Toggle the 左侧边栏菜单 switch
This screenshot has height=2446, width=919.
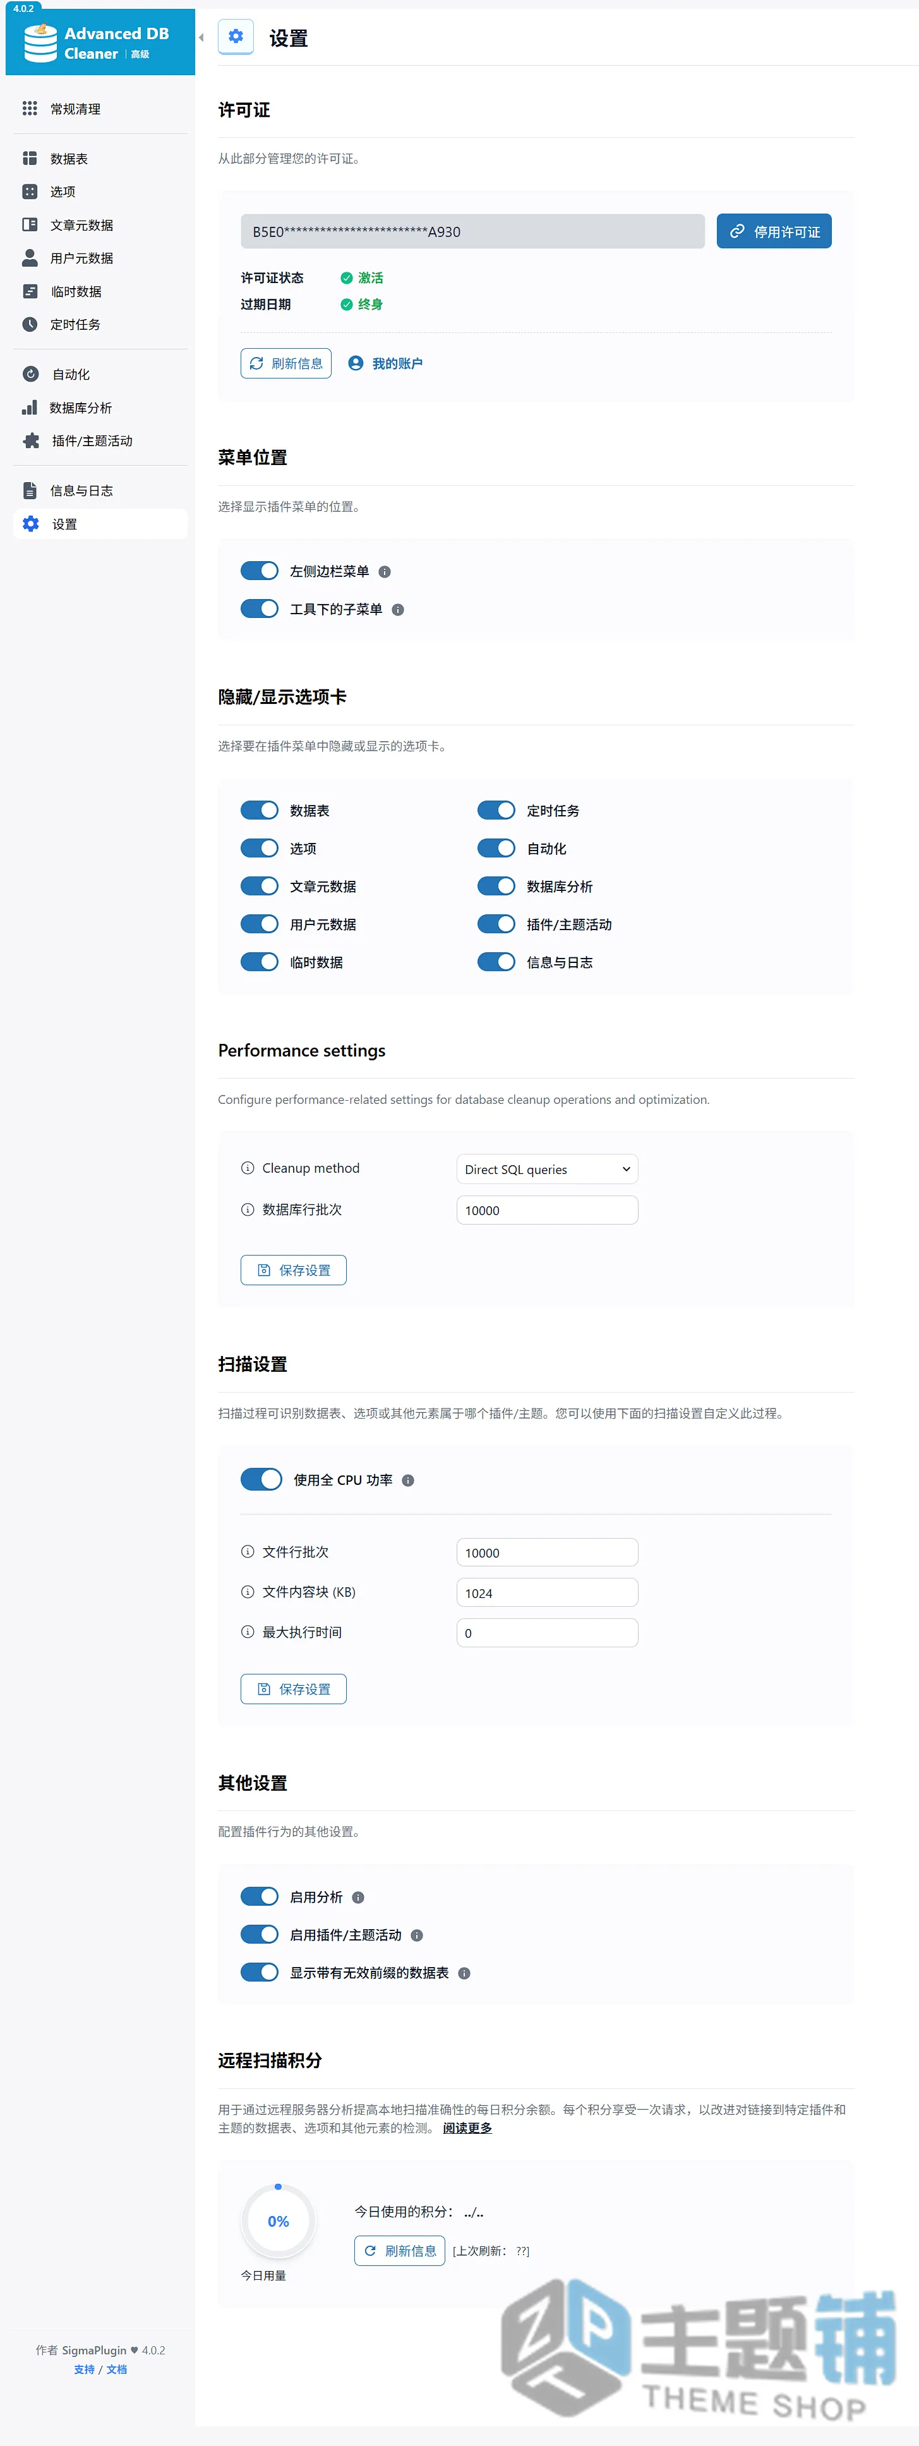tap(259, 571)
